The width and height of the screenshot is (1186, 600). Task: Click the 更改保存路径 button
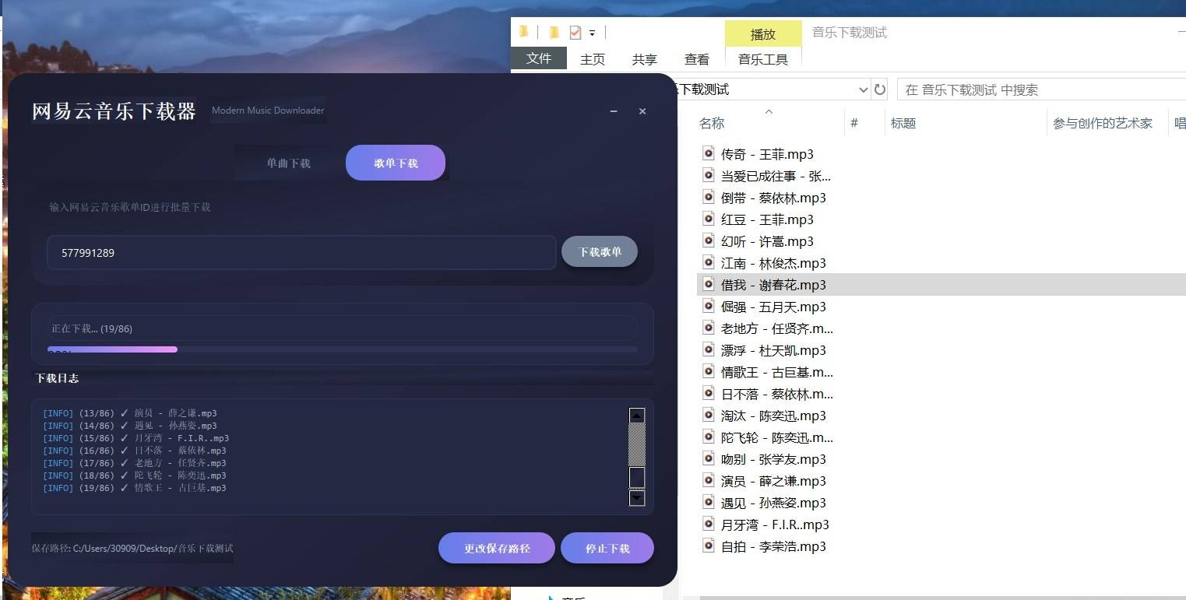point(497,549)
